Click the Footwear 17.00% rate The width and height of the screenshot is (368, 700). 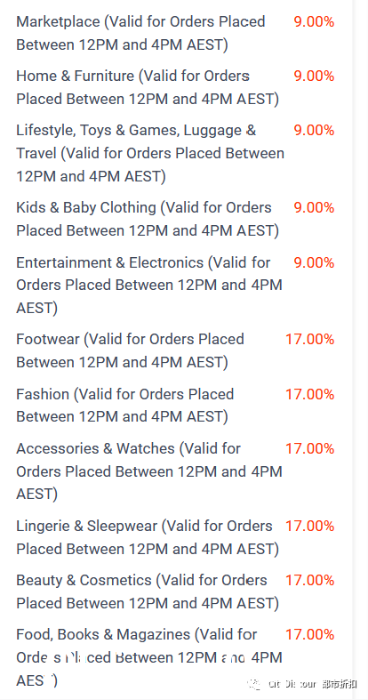[x=310, y=339]
